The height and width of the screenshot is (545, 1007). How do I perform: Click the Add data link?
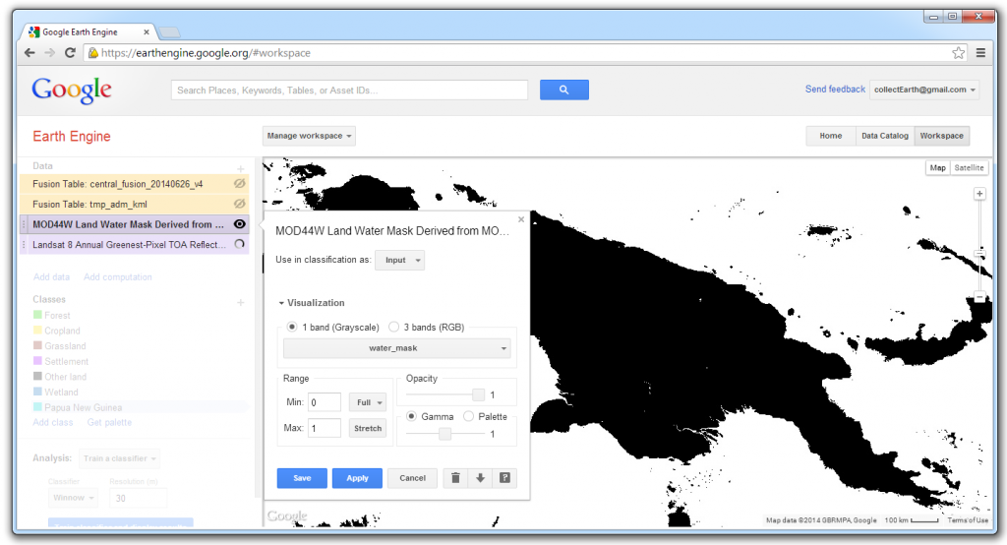[x=51, y=277]
